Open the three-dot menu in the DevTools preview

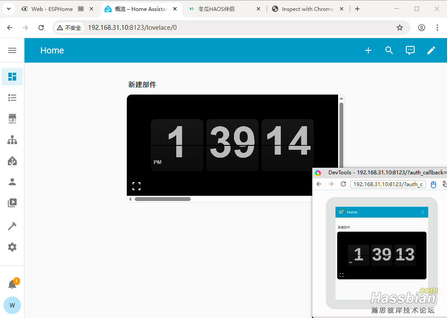[x=423, y=212]
